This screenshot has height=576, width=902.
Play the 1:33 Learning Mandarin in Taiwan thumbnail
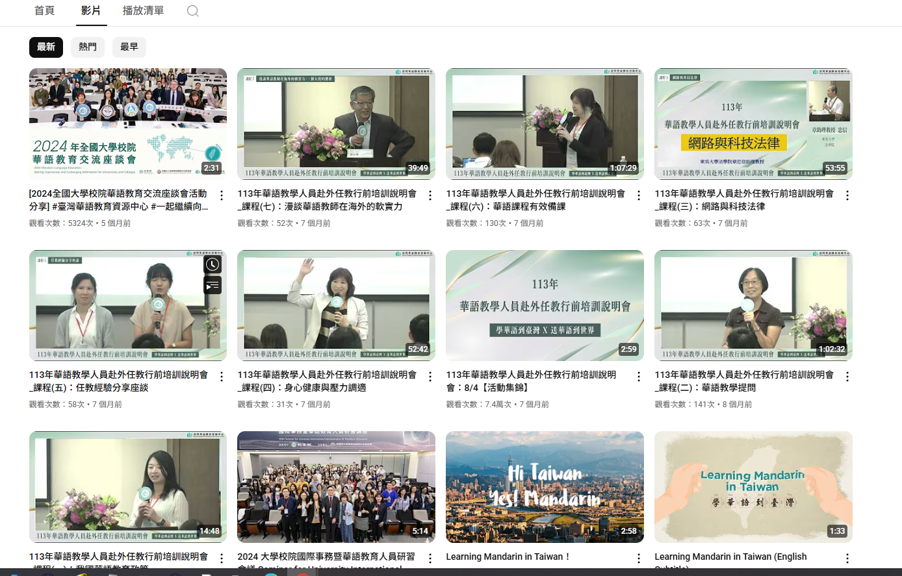[754, 487]
